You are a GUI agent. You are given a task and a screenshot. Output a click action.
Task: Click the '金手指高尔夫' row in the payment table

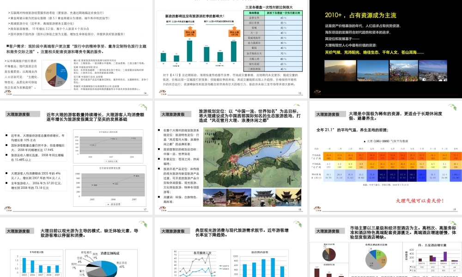[273, 53]
